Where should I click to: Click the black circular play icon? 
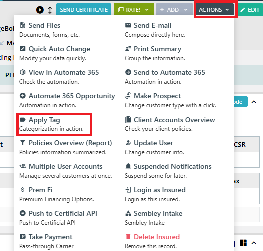point(40,10)
